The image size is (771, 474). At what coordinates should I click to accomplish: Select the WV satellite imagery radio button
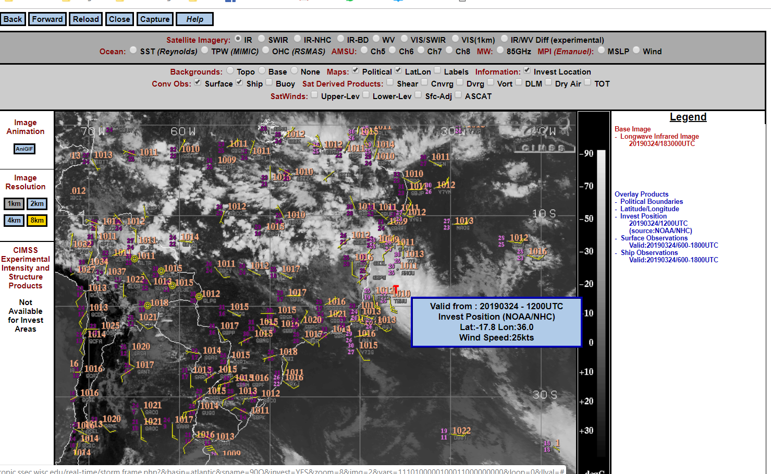pyautogui.click(x=376, y=39)
